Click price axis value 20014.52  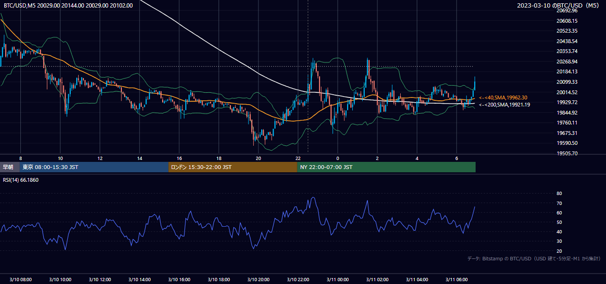click(x=567, y=92)
